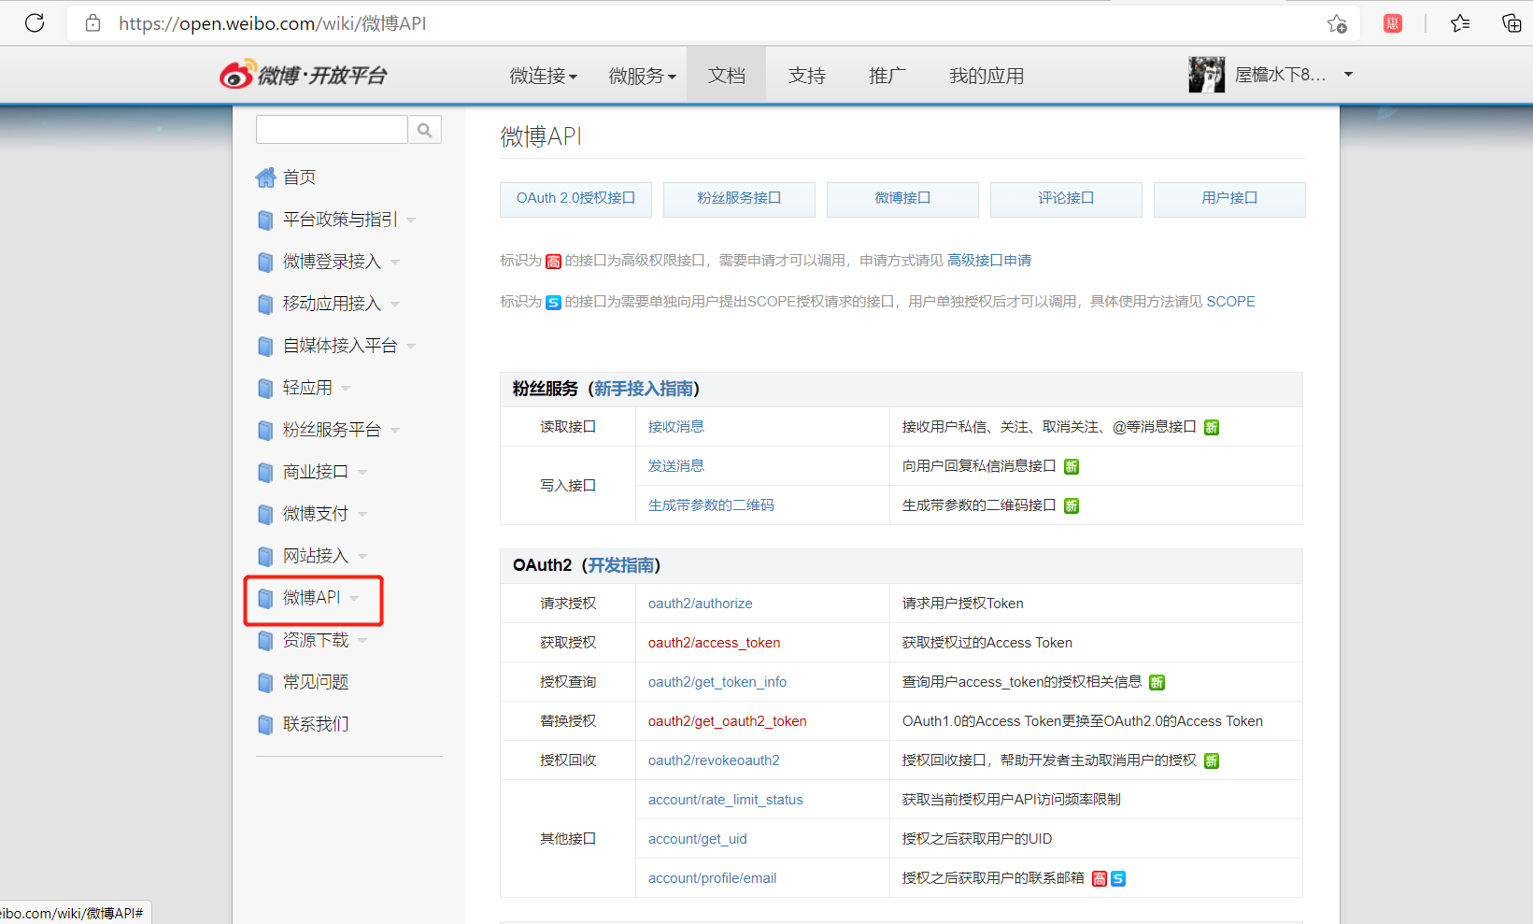Viewport: 1533px width, 924px height.
Task: Click book icon next to 微博支付
Action: tap(265, 514)
